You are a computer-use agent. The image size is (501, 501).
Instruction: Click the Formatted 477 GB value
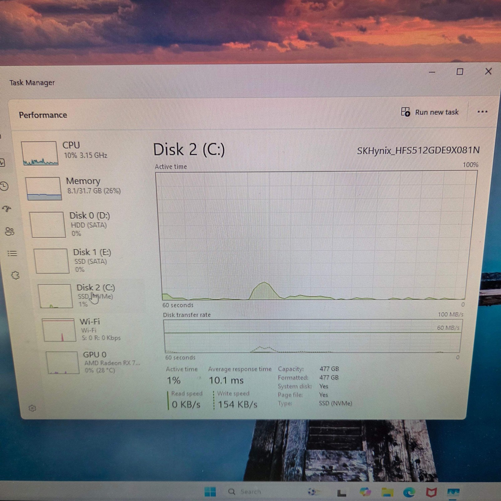pos(329,377)
